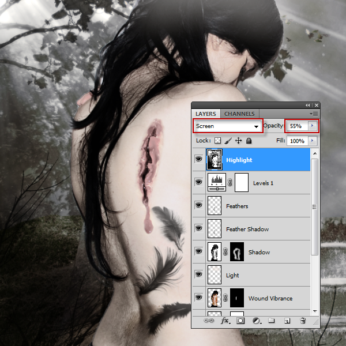The width and height of the screenshot is (346, 346).
Task: Toggle lock transparent pixels icon
Action: [217, 141]
